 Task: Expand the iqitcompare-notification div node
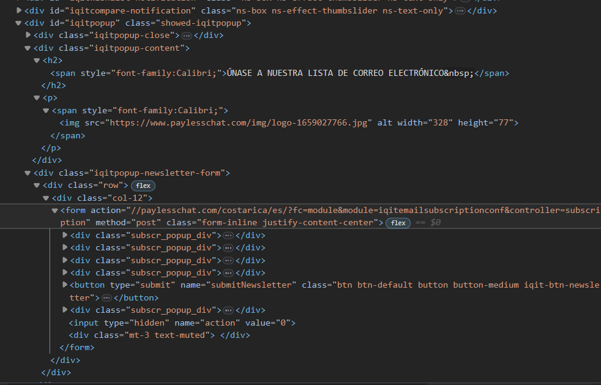19,10
